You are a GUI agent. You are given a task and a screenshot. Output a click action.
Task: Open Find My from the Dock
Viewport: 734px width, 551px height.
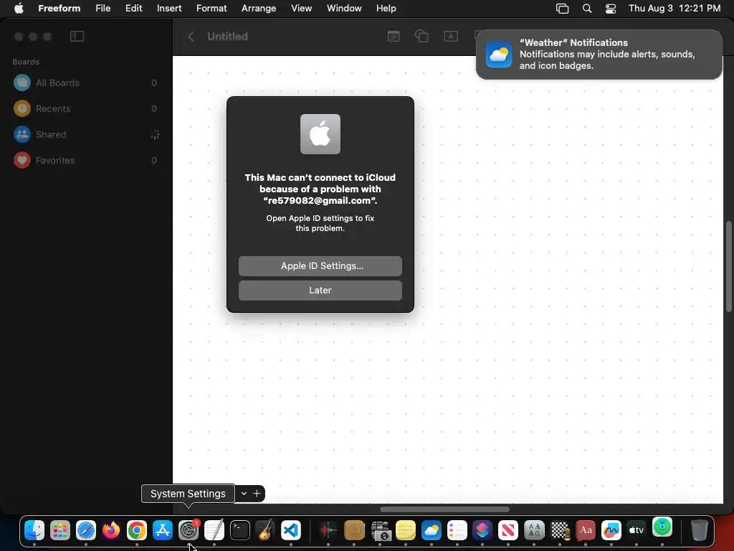(x=662, y=527)
